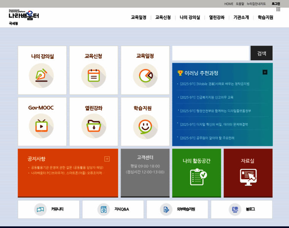
Task: Click the 교육신청 calendar icon
Action: (94, 76)
